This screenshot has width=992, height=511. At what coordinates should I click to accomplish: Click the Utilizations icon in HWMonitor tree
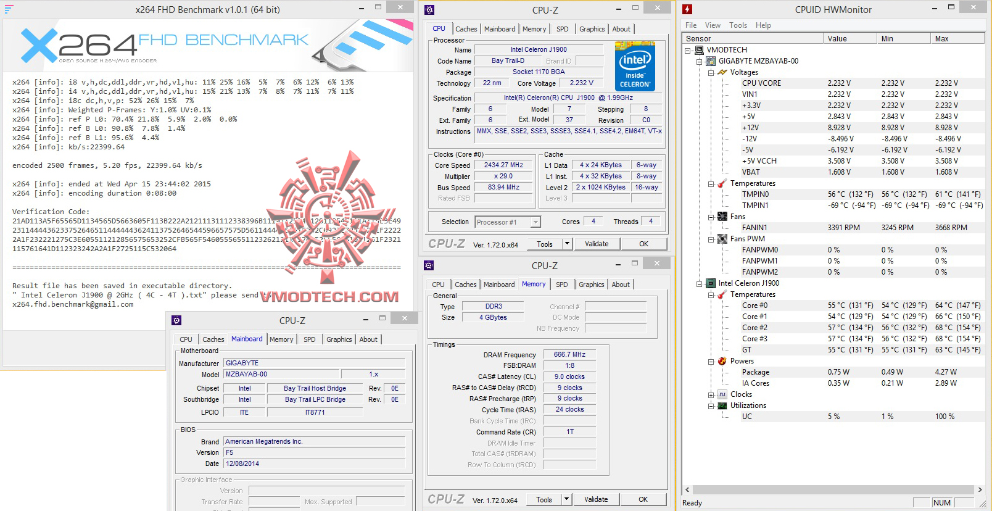pyautogui.click(x=722, y=405)
